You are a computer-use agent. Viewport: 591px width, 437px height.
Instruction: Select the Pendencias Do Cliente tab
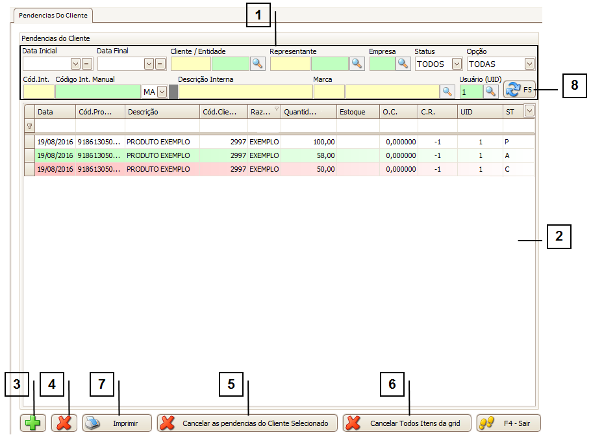coord(54,15)
